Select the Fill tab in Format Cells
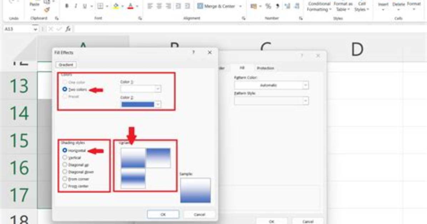This screenshot has width=427, height=224. click(242, 68)
